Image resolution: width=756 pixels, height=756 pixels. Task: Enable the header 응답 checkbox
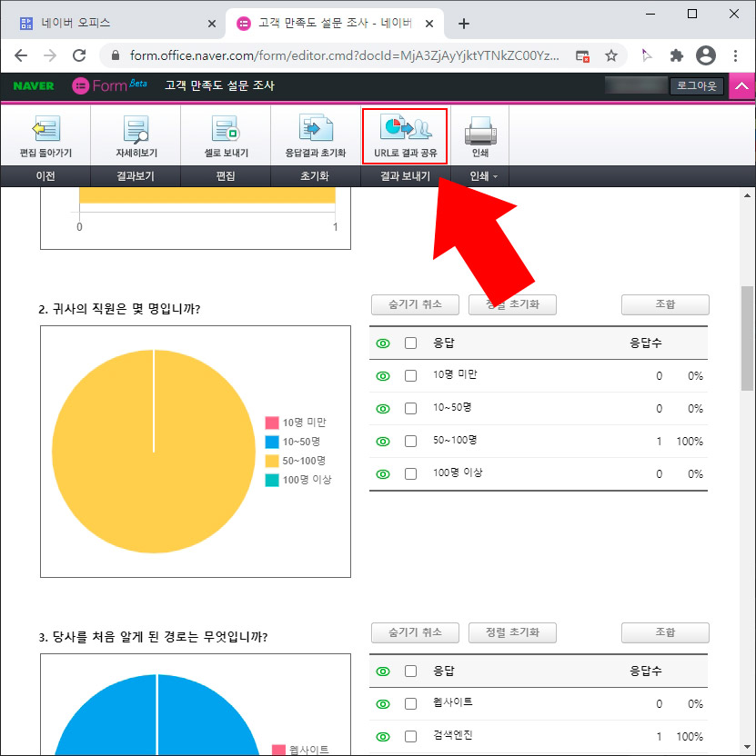click(410, 343)
